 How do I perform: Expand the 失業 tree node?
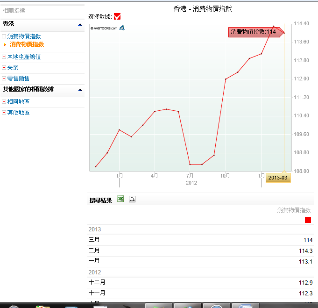[4, 67]
